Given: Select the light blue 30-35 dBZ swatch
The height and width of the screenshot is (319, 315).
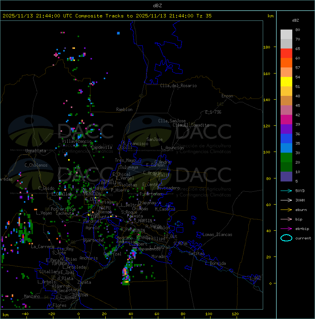Looking at the screenshot, I should click(x=286, y=148).
